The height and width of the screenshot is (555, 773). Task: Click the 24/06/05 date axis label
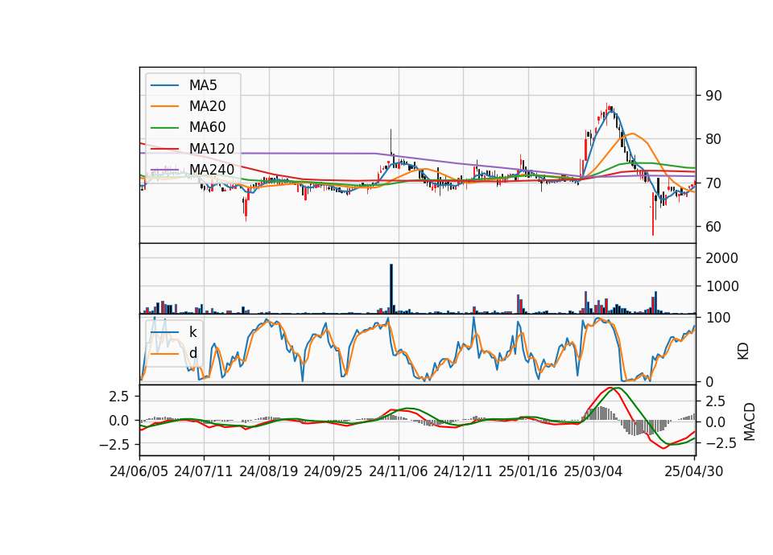(139, 472)
